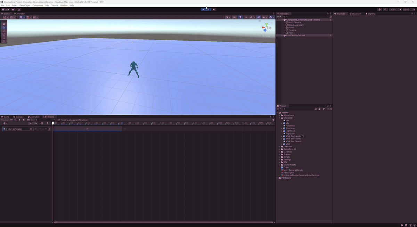Enable record on the ybot Animator track

point(36,129)
